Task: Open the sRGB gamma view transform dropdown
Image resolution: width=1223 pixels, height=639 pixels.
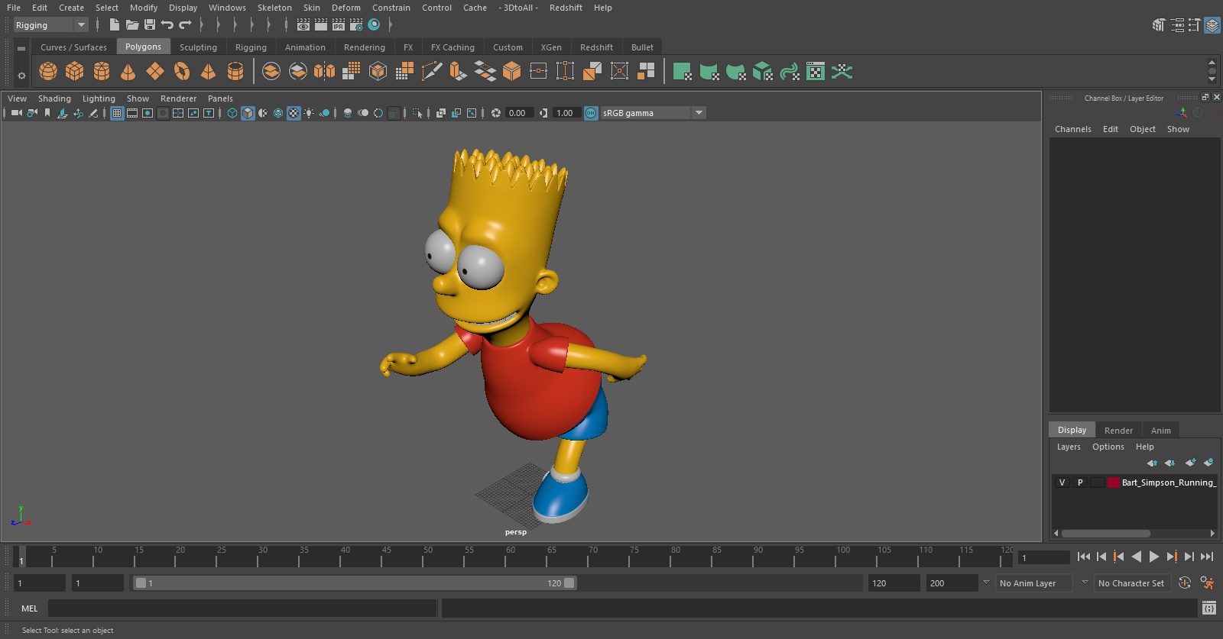Action: 653,113
